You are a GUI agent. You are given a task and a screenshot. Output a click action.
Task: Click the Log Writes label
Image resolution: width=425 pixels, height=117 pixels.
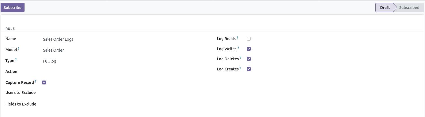(x=227, y=49)
